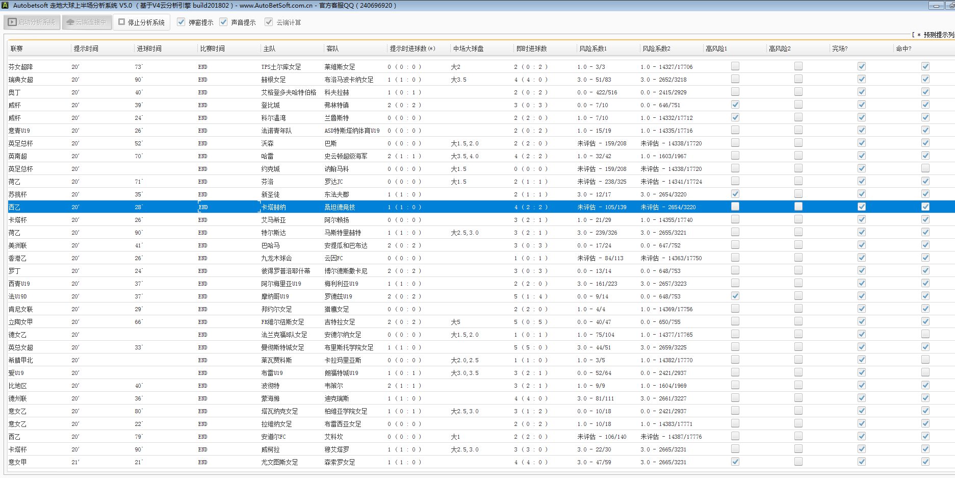Sort by the 联赛 column header

(x=17, y=48)
